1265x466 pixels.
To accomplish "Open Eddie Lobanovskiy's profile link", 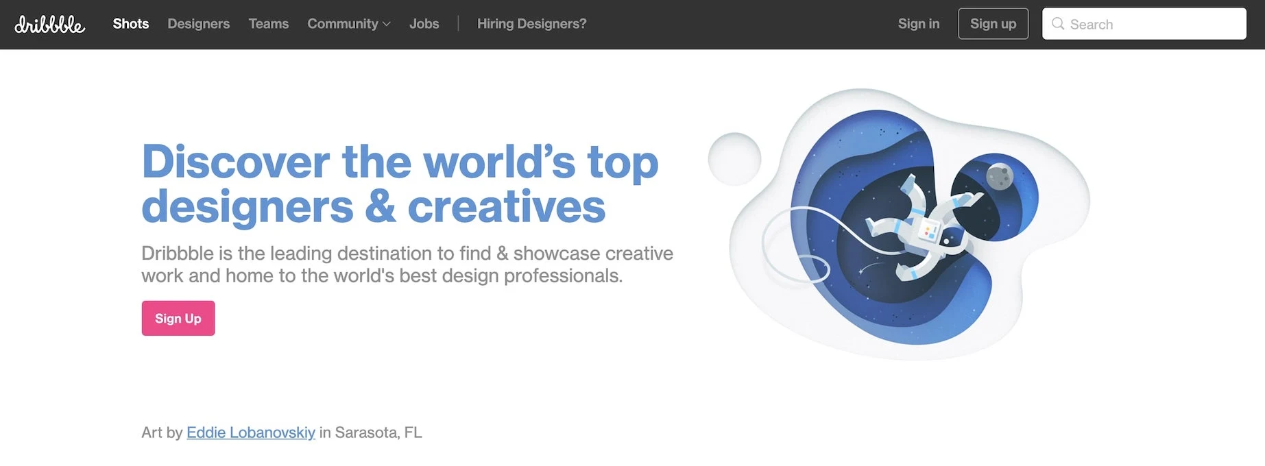I will click(x=250, y=432).
